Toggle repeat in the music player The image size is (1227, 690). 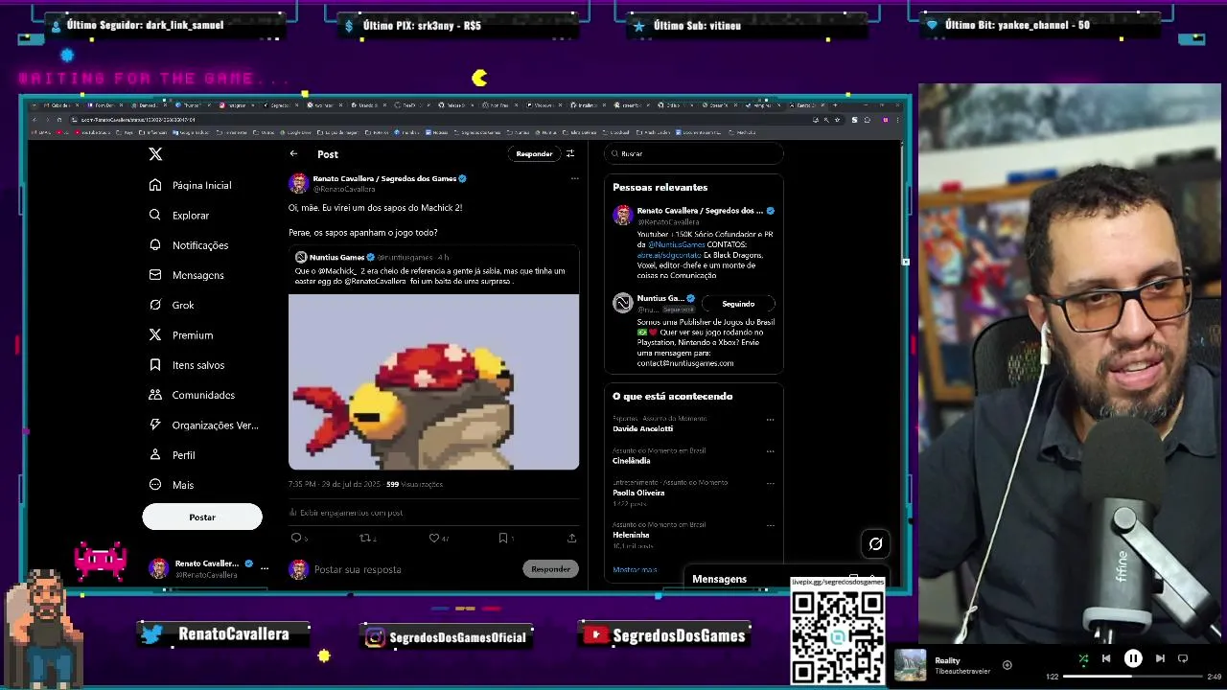[1183, 658]
